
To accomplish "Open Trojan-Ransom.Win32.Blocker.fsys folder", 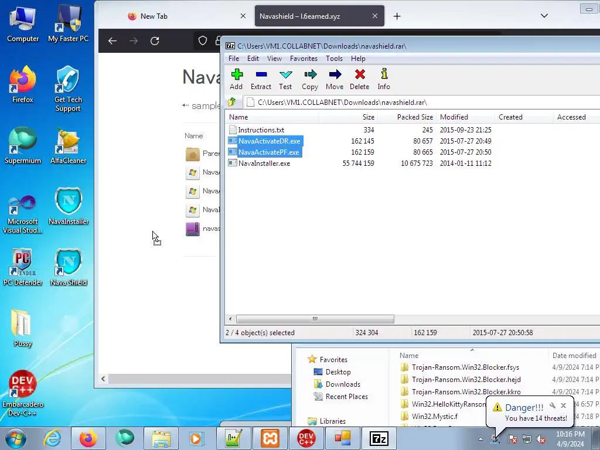I will coord(465,367).
